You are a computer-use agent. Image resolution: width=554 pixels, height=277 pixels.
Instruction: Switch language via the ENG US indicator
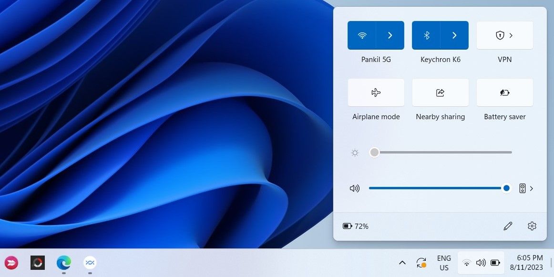point(444,263)
